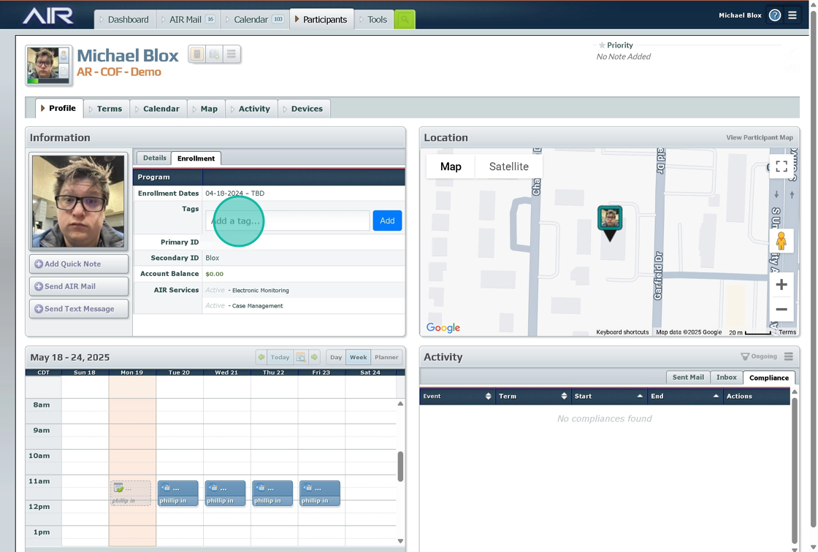Click the calendar vertical scrollbar handle
The image size is (818, 552).
click(x=400, y=467)
